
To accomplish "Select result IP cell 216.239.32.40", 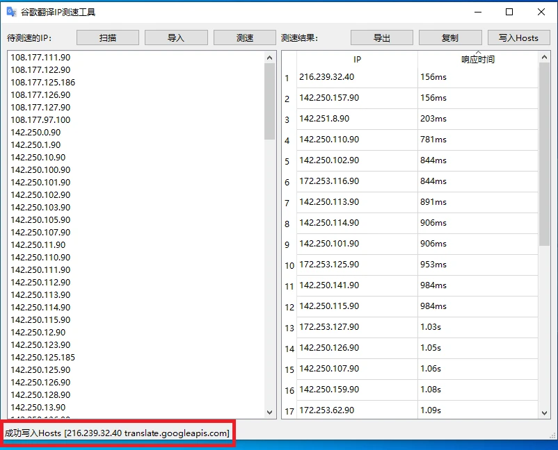I will coord(358,77).
